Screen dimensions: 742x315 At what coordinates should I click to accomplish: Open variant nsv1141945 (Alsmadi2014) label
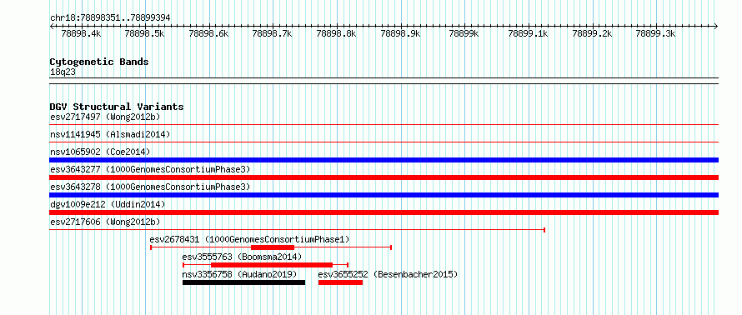point(110,134)
